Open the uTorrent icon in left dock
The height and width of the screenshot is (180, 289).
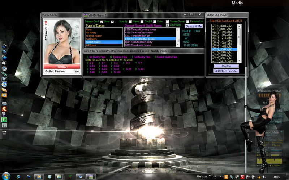(x=4, y=120)
